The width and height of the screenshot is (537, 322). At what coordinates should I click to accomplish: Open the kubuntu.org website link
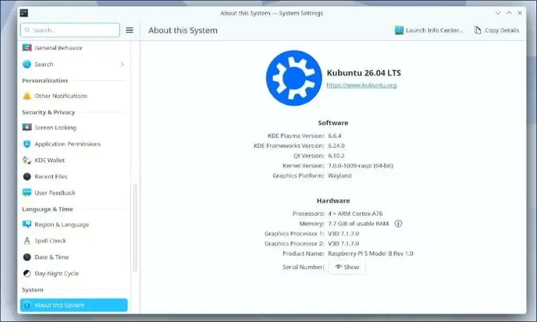[362, 85]
